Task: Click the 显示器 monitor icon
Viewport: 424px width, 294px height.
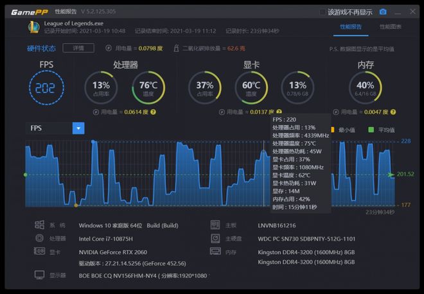Action: point(39,275)
